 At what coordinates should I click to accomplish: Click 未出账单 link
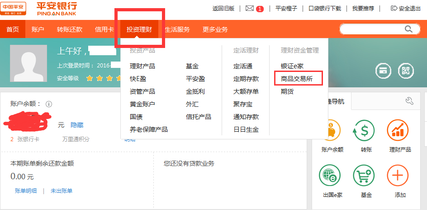62,191
